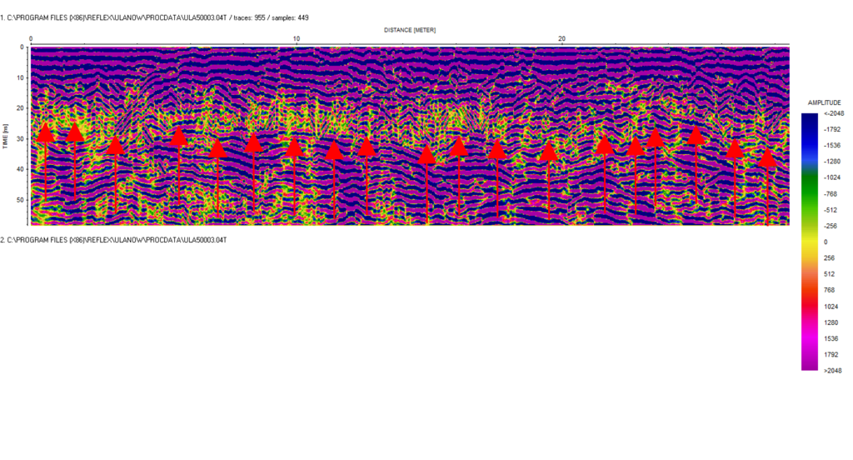Select the second red arrow from left
853x460 pixels.
click(x=75, y=132)
